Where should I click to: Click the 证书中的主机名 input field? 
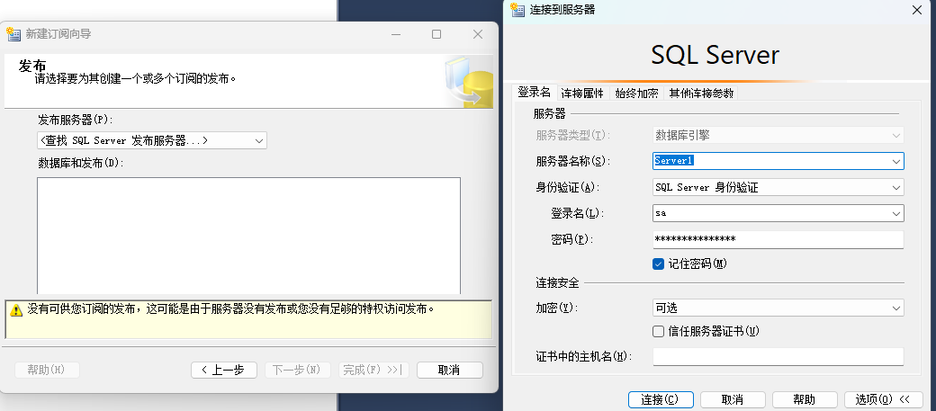778,357
